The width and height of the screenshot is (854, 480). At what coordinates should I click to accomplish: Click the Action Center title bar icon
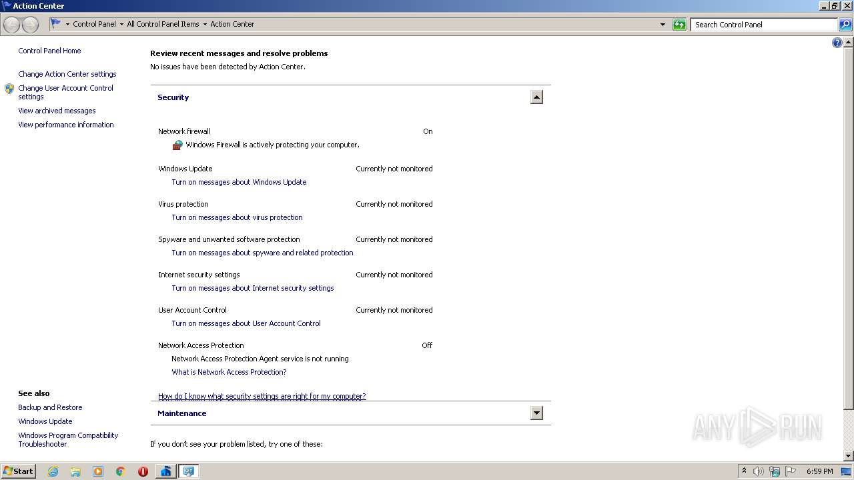click(x=6, y=5)
